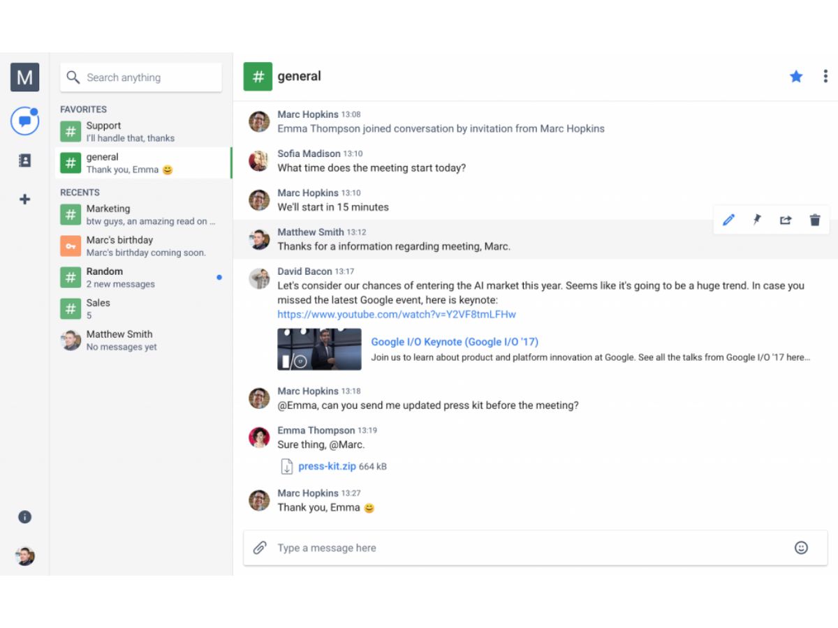This screenshot has height=628, width=838.
Task: Click the plus icon in left sidebar
Action: click(x=24, y=200)
